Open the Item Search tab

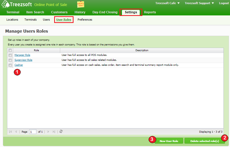(35, 12)
